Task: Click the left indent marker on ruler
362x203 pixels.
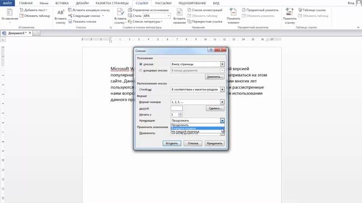Action: [x=110, y=40]
